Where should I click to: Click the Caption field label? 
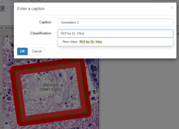[x=45, y=22]
